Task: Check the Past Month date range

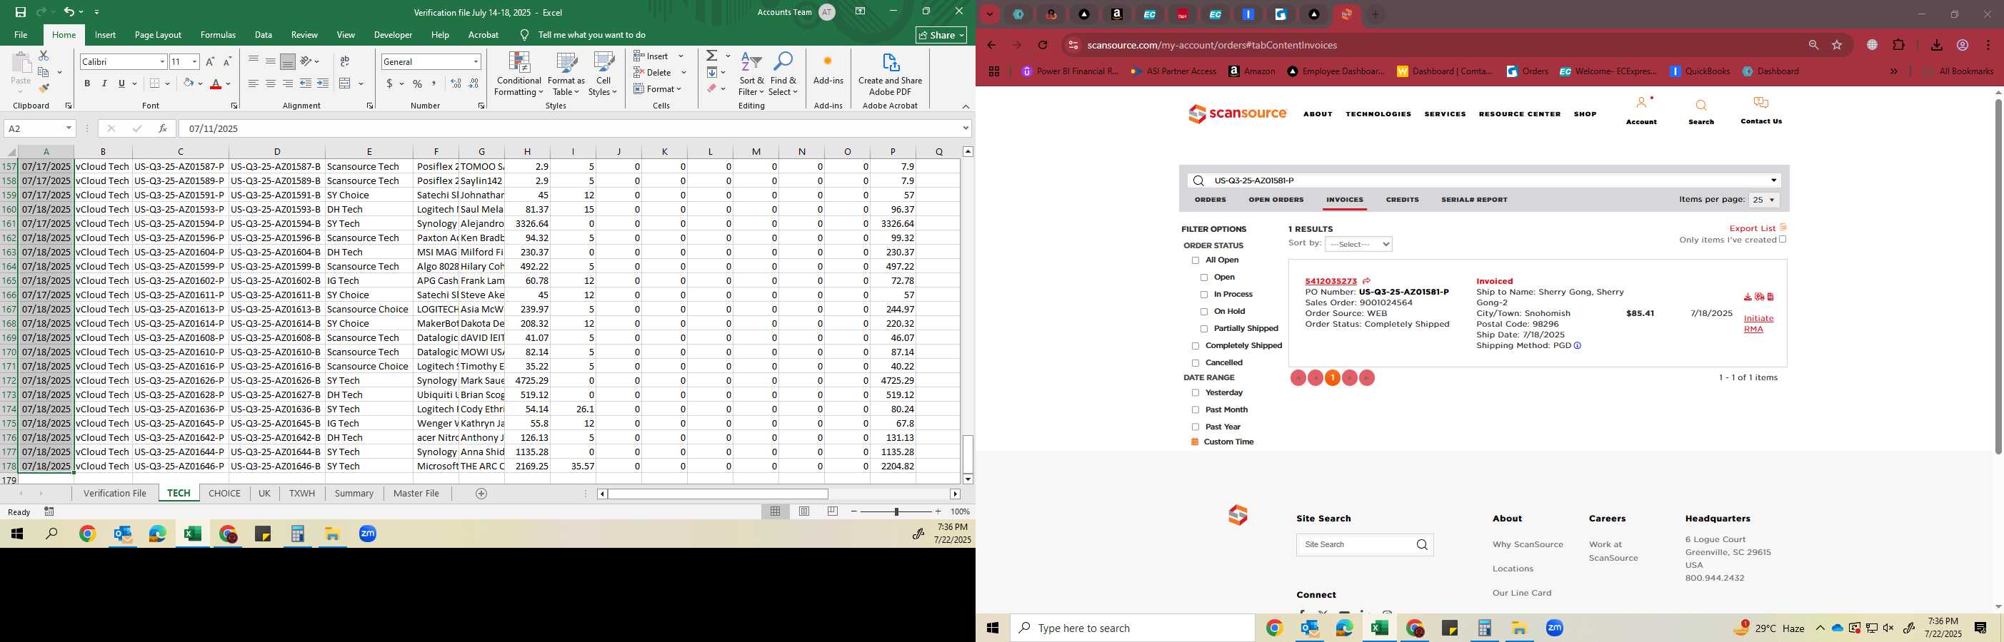Action: (1196, 409)
